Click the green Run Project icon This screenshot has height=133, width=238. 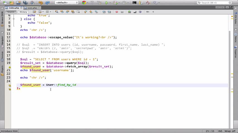pyautogui.click(x=107, y=2)
